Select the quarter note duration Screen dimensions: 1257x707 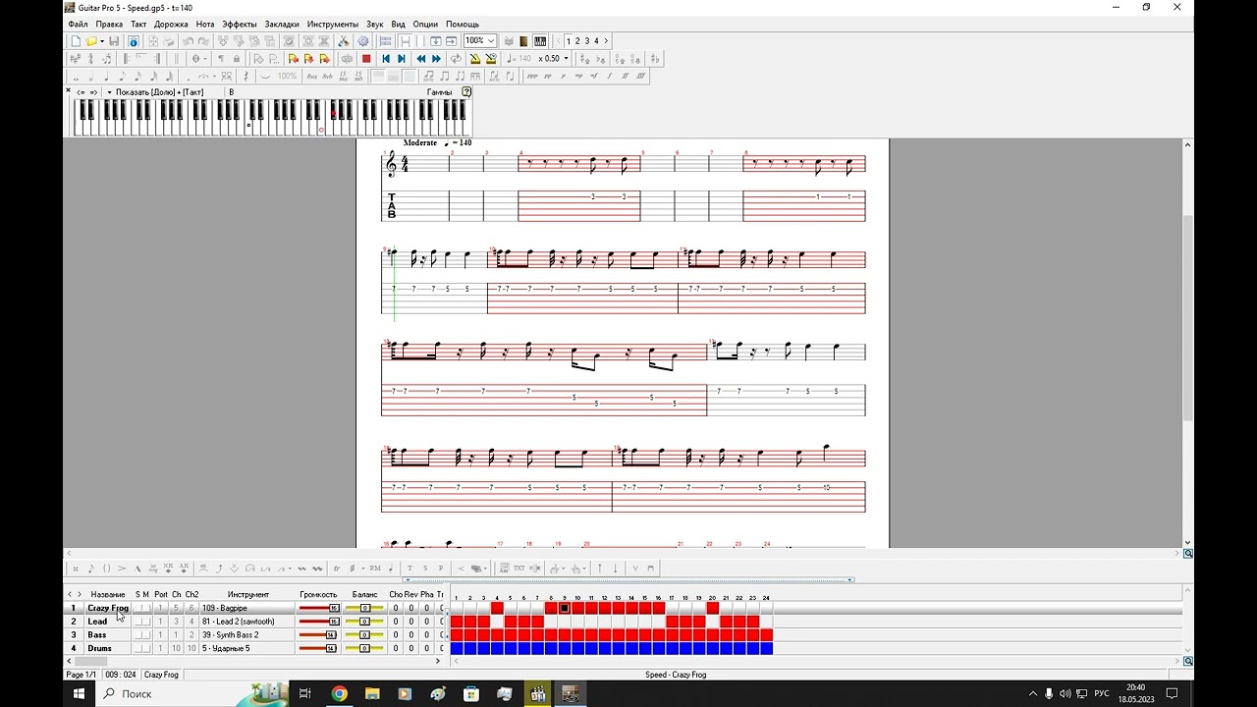tap(107, 77)
